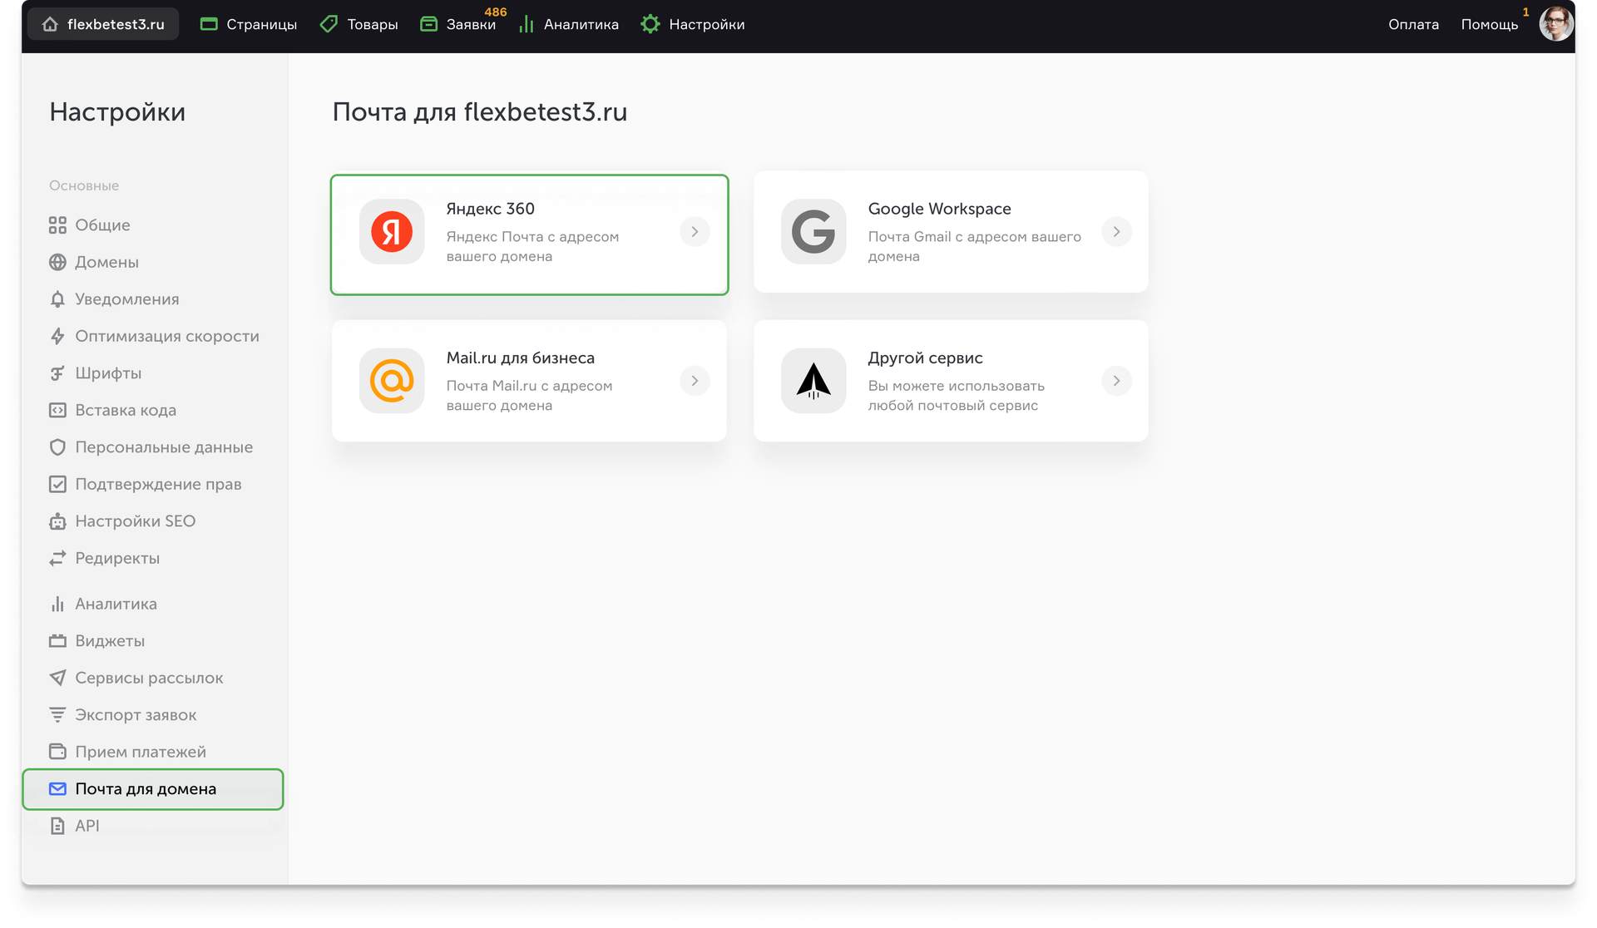Click the Яндекс 360 logo icon
The width and height of the screenshot is (1597, 928).
[x=392, y=232]
